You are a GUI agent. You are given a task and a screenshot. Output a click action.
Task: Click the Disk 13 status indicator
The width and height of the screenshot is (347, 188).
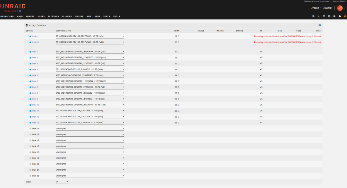click(x=30, y=122)
